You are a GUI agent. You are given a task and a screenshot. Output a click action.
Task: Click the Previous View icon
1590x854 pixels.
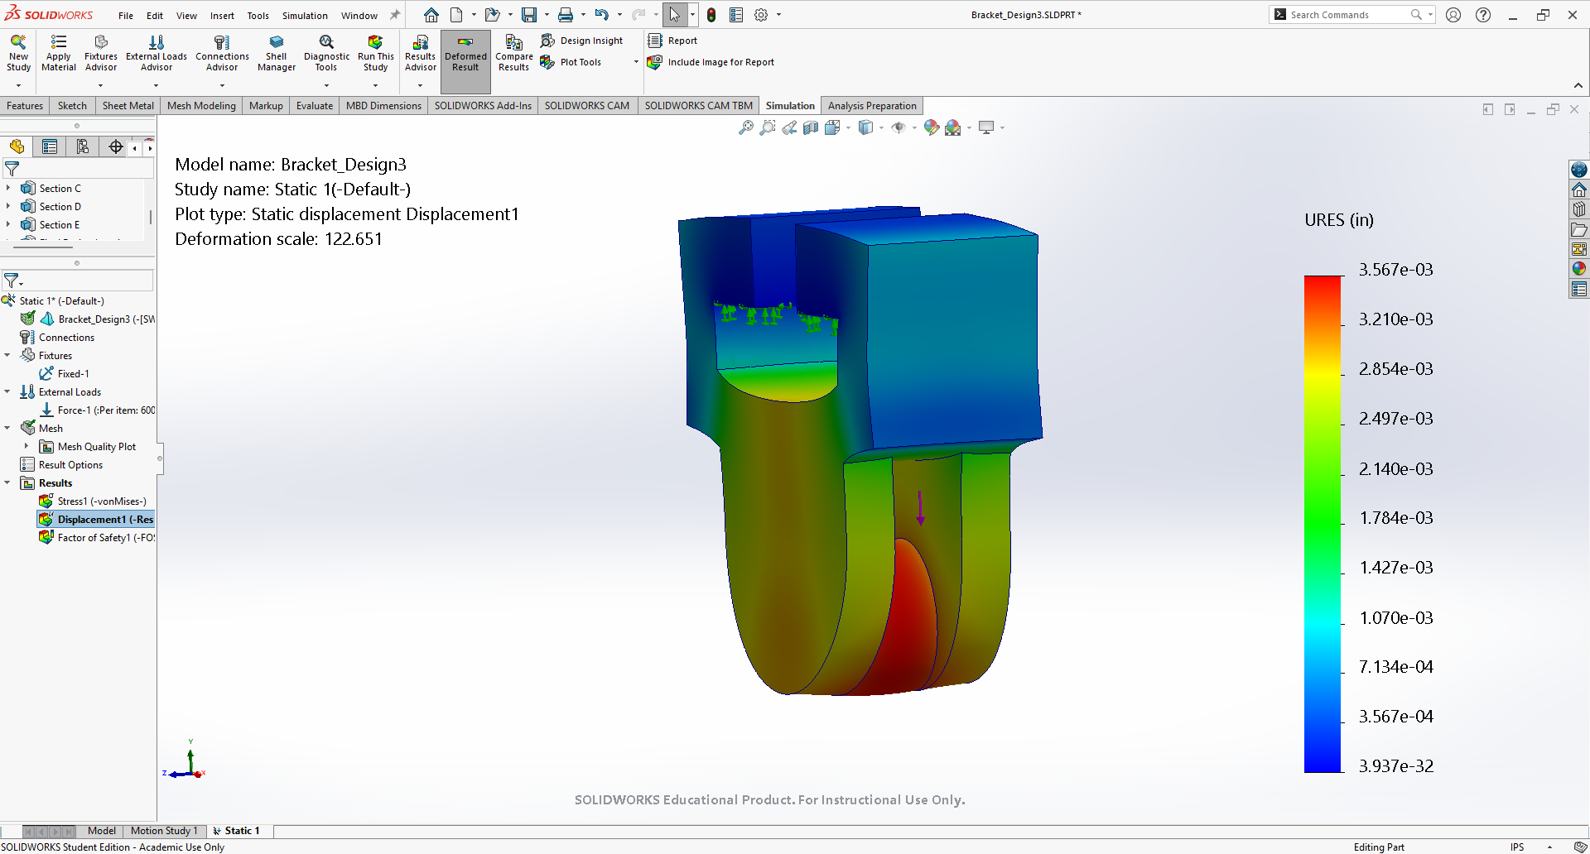(x=789, y=127)
